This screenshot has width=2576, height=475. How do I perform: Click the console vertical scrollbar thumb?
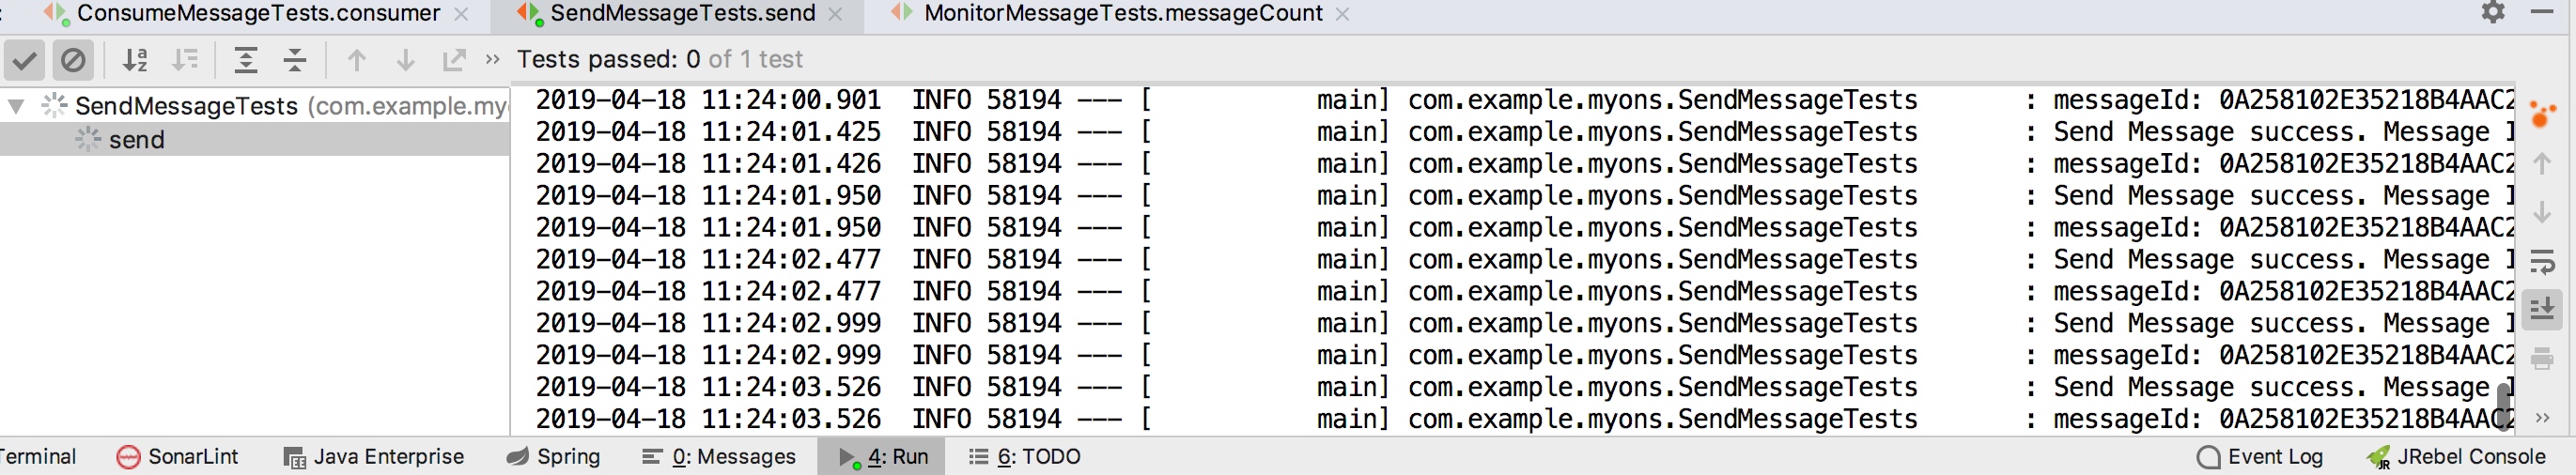[2502, 406]
